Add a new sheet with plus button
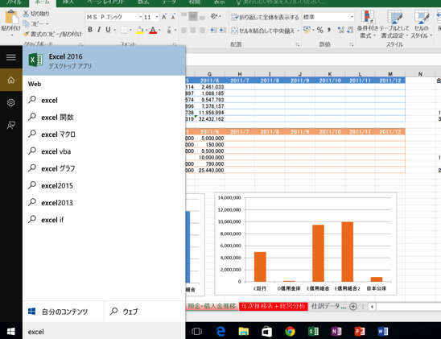Screen dimensions: 441x339 [353, 306]
